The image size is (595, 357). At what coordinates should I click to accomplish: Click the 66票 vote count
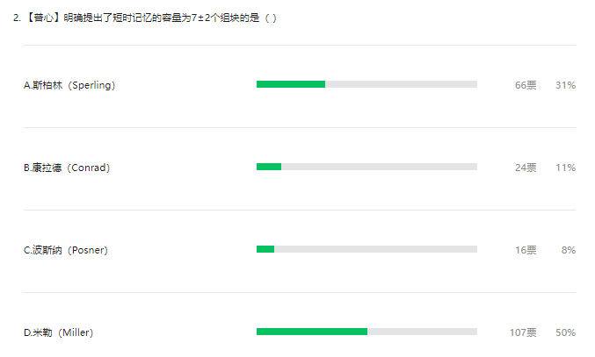(x=526, y=85)
